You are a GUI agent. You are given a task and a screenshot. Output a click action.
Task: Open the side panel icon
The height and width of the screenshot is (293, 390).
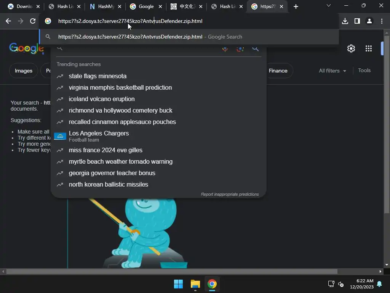tap(357, 21)
